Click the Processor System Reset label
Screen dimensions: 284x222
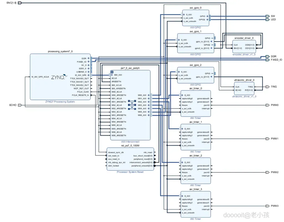coord(130,172)
